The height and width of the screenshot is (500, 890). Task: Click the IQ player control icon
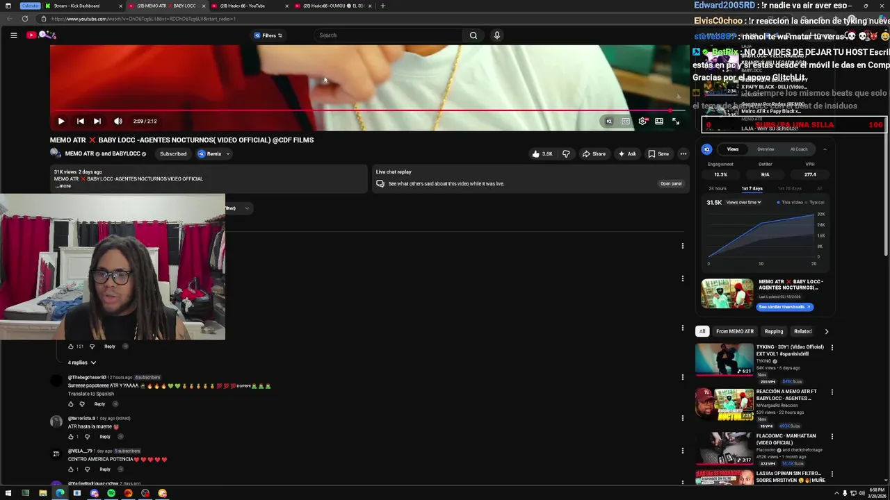click(609, 121)
